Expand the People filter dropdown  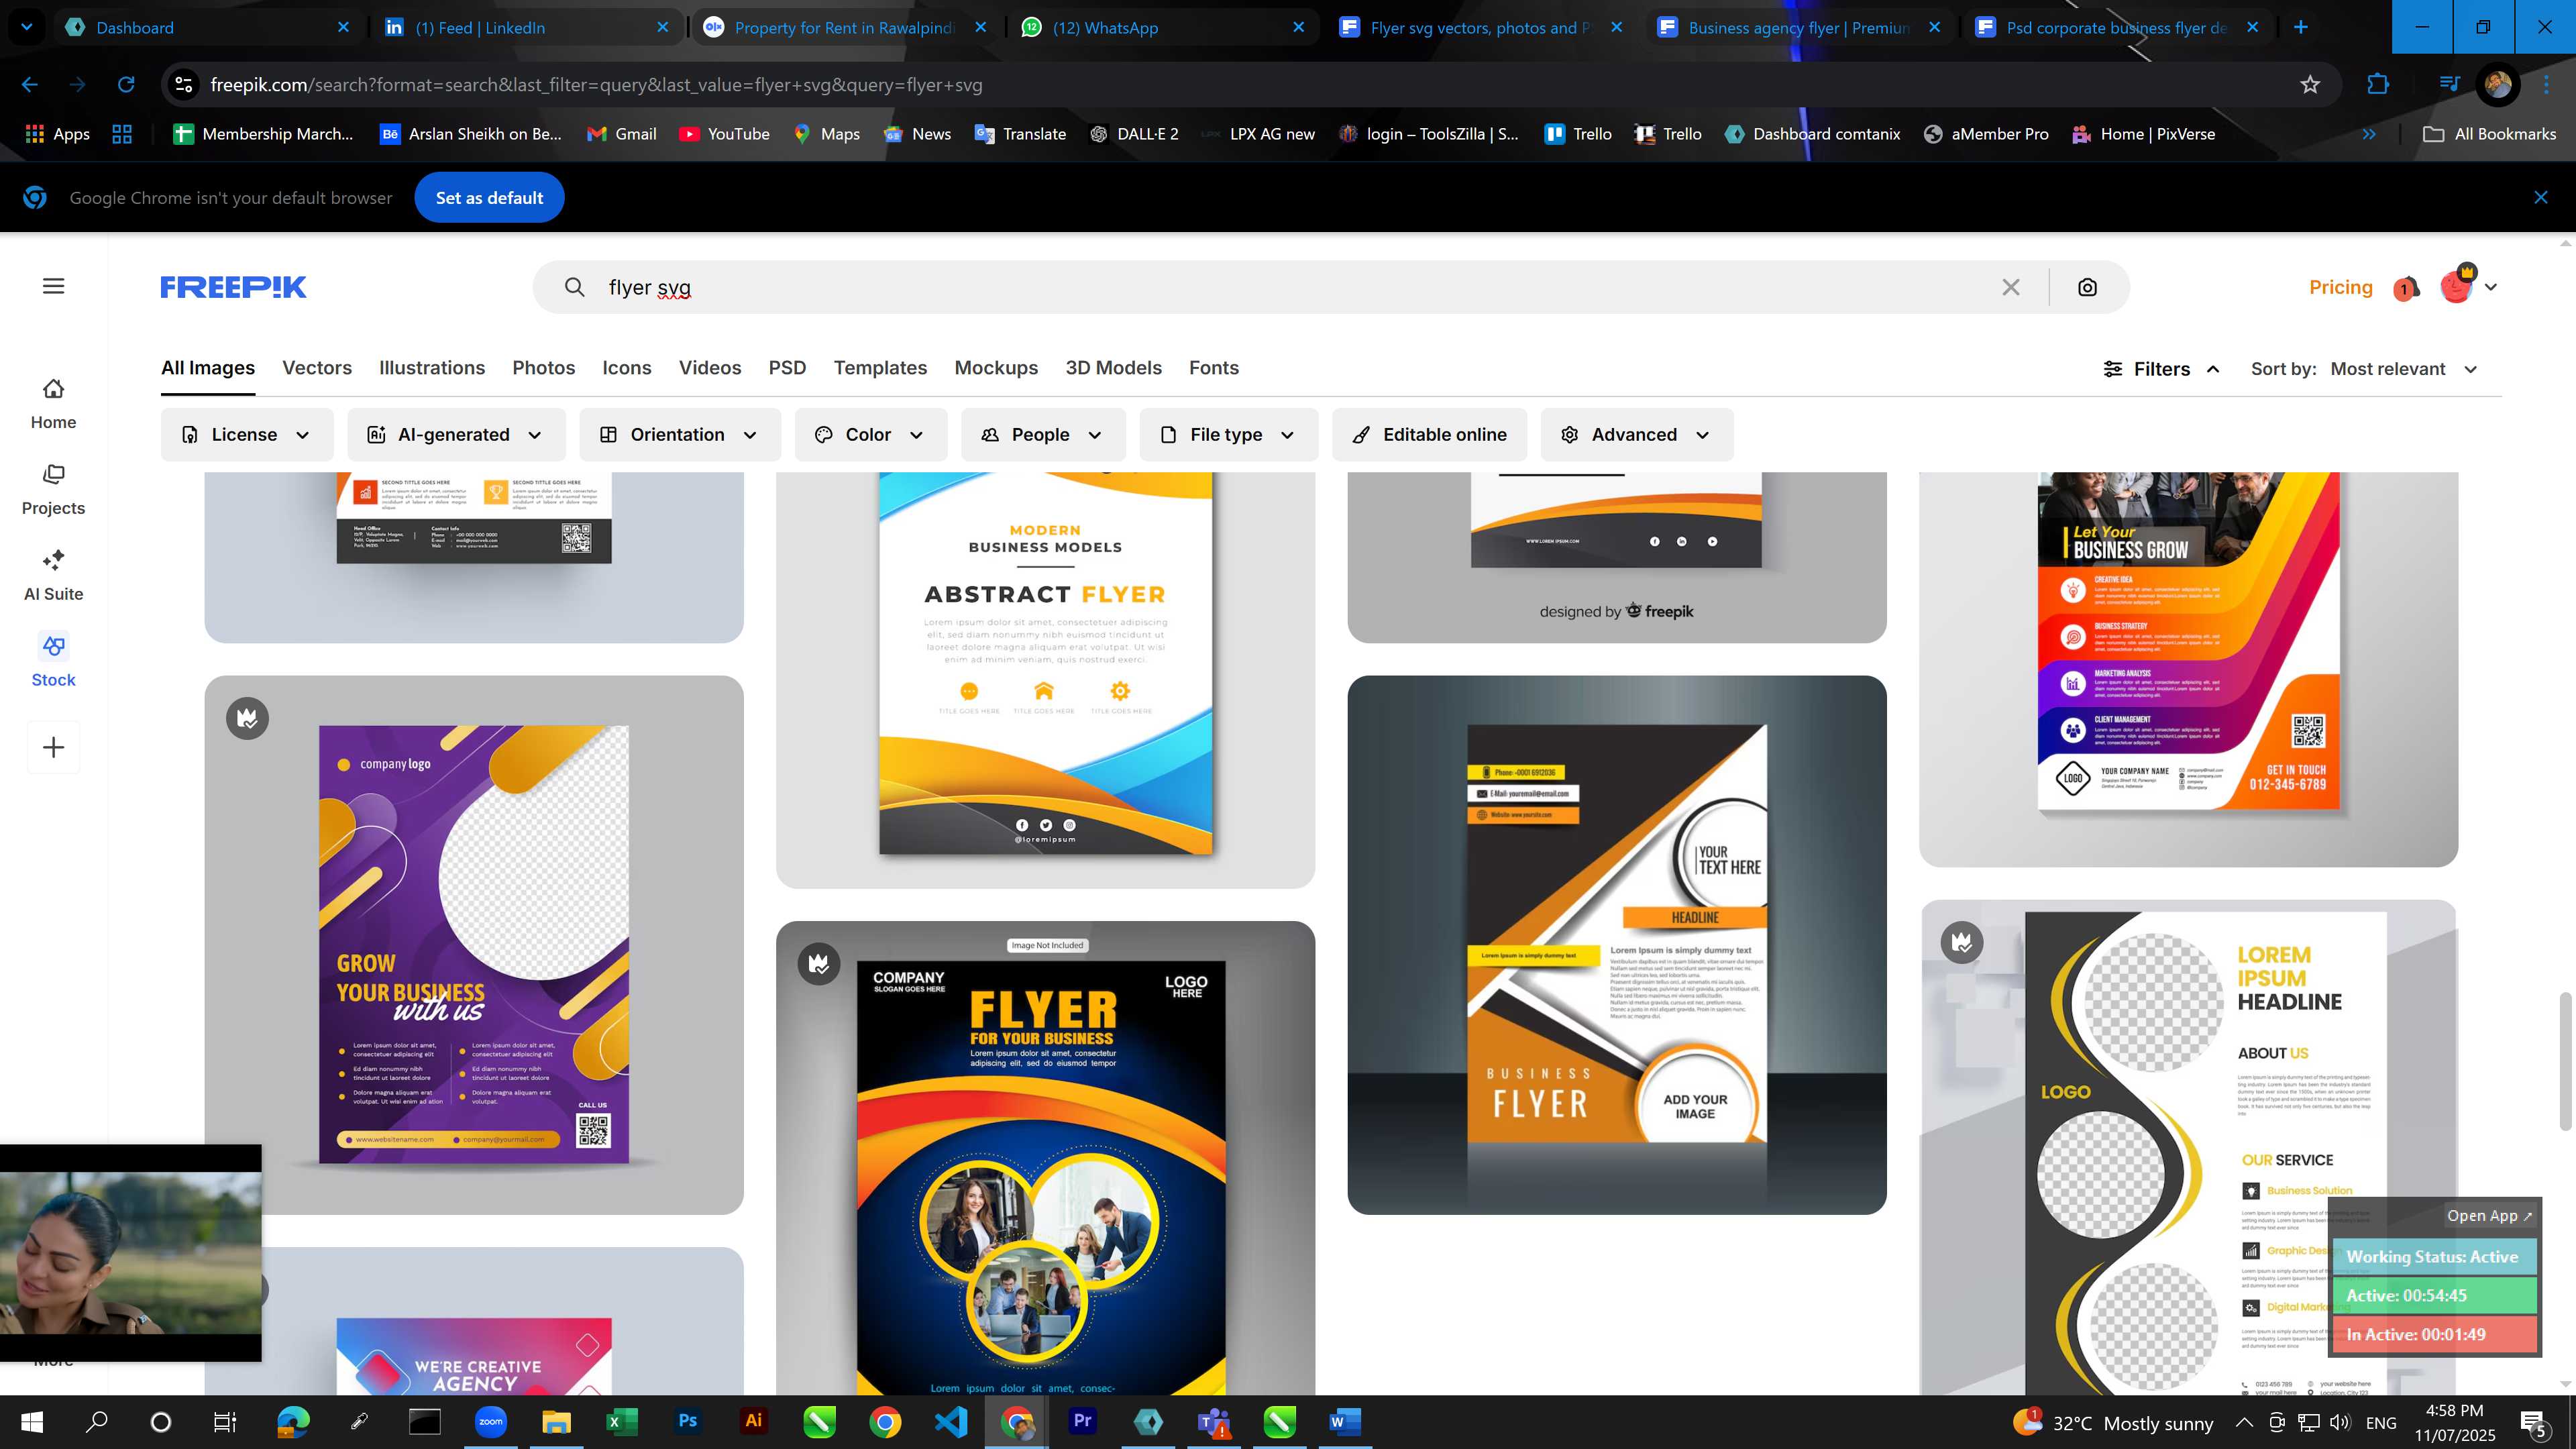click(1043, 435)
